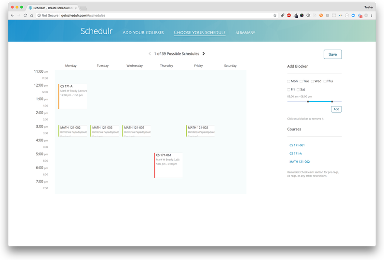Click the blocker slider start handle

tap(308, 102)
